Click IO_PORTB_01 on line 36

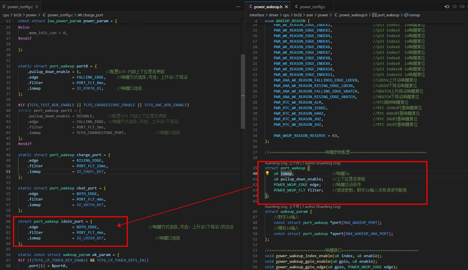89,88
